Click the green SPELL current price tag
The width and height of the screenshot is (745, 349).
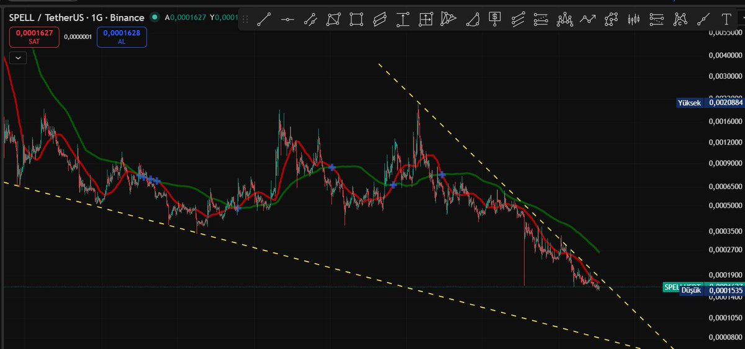point(672,286)
